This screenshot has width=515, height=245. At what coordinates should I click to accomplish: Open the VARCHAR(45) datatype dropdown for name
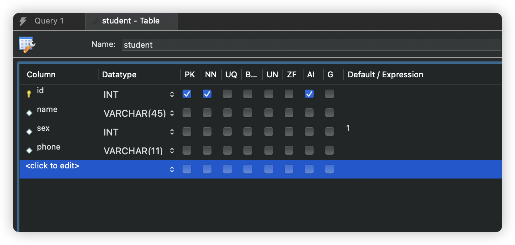point(172,113)
